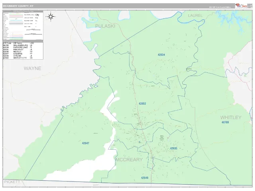255x191 pixels.
Task: Click the upper distance scale bar in legend
Action: (33, 30)
